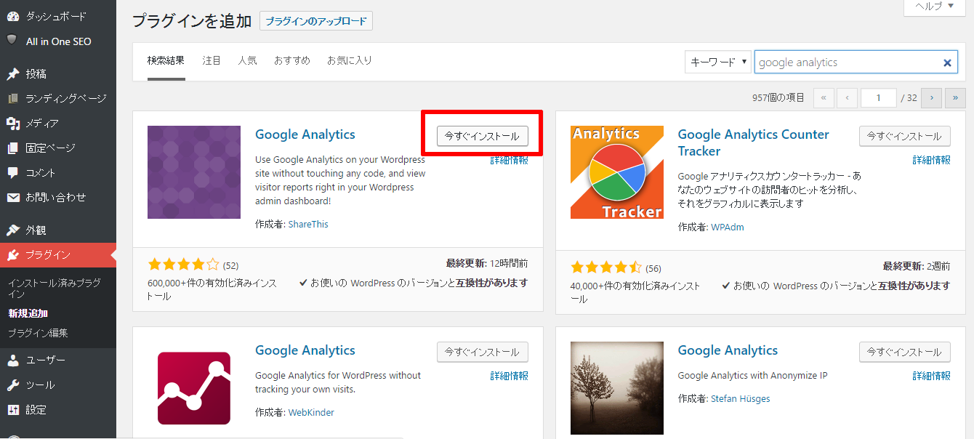The width and height of the screenshot is (974, 439).
Task: Clear the search field with the X icon
Action: click(947, 63)
